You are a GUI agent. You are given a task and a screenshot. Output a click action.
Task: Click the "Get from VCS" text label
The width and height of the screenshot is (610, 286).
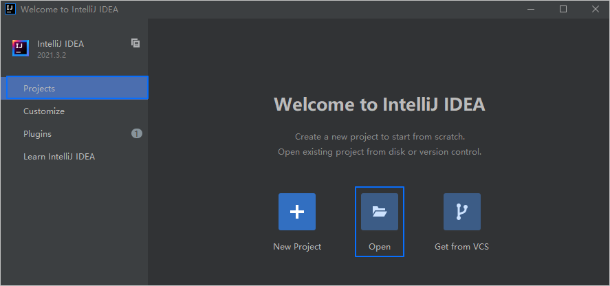click(x=461, y=247)
